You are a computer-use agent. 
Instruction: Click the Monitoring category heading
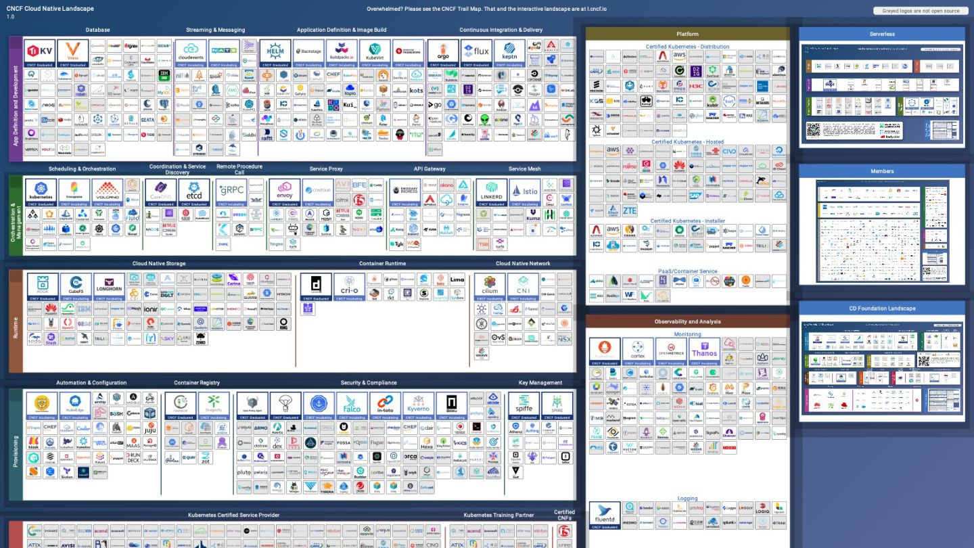[x=687, y=334]
